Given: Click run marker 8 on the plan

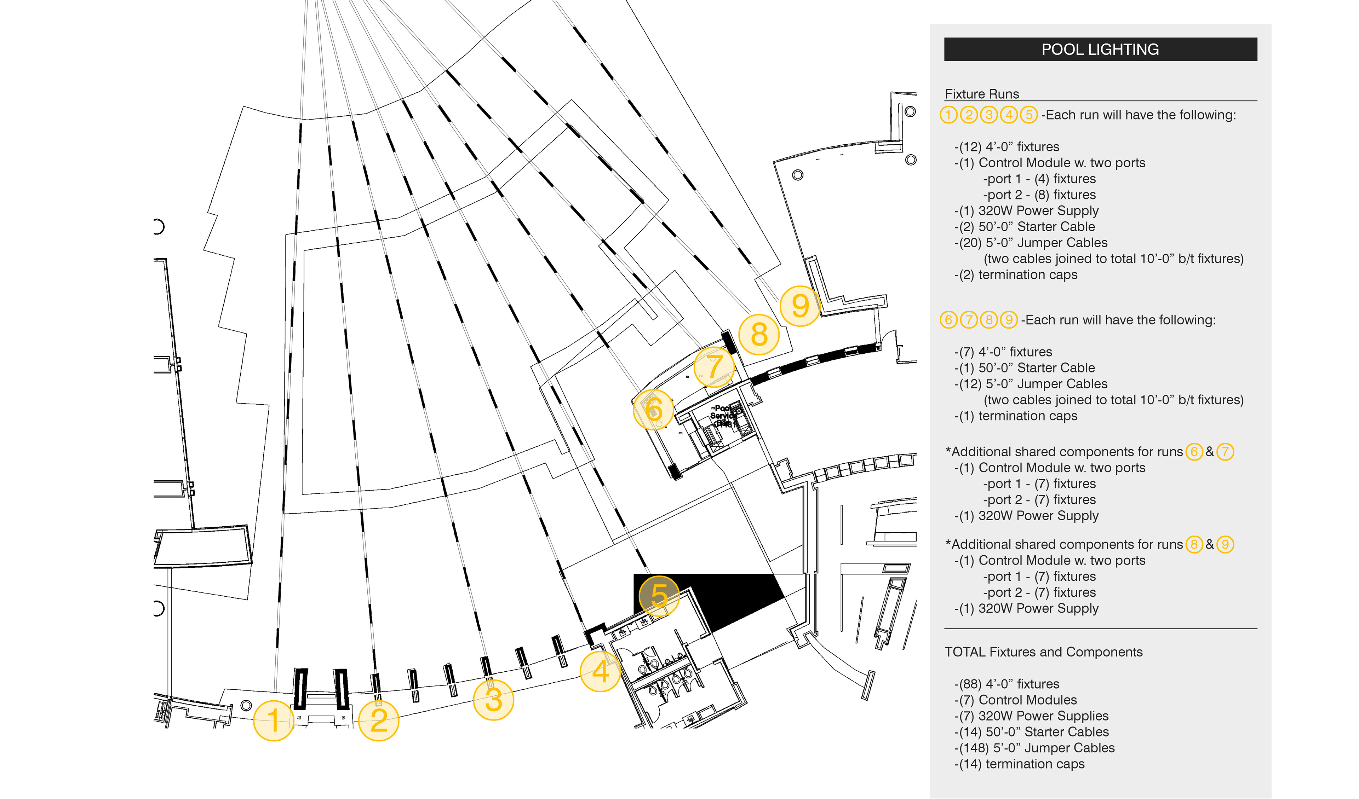Looking at the screenshot, I should tap(759, 334).
